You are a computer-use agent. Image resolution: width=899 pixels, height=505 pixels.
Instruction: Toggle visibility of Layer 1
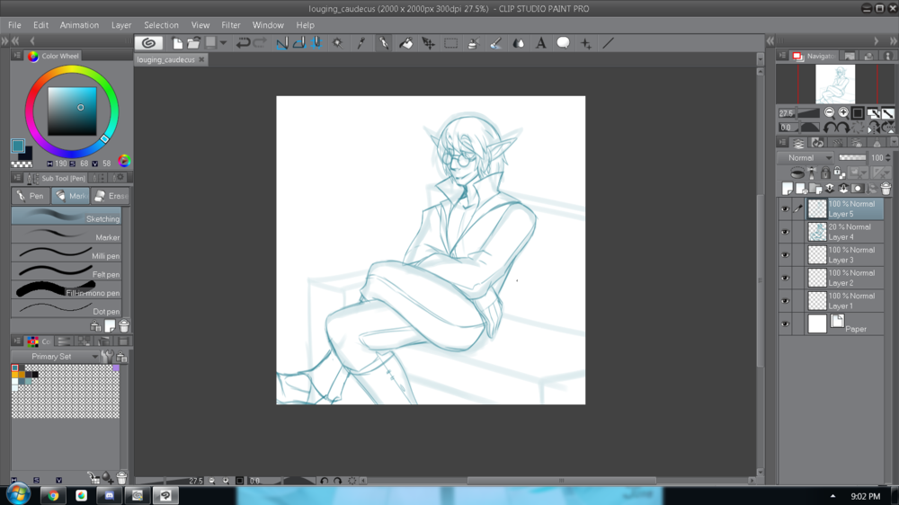point(785,301)
